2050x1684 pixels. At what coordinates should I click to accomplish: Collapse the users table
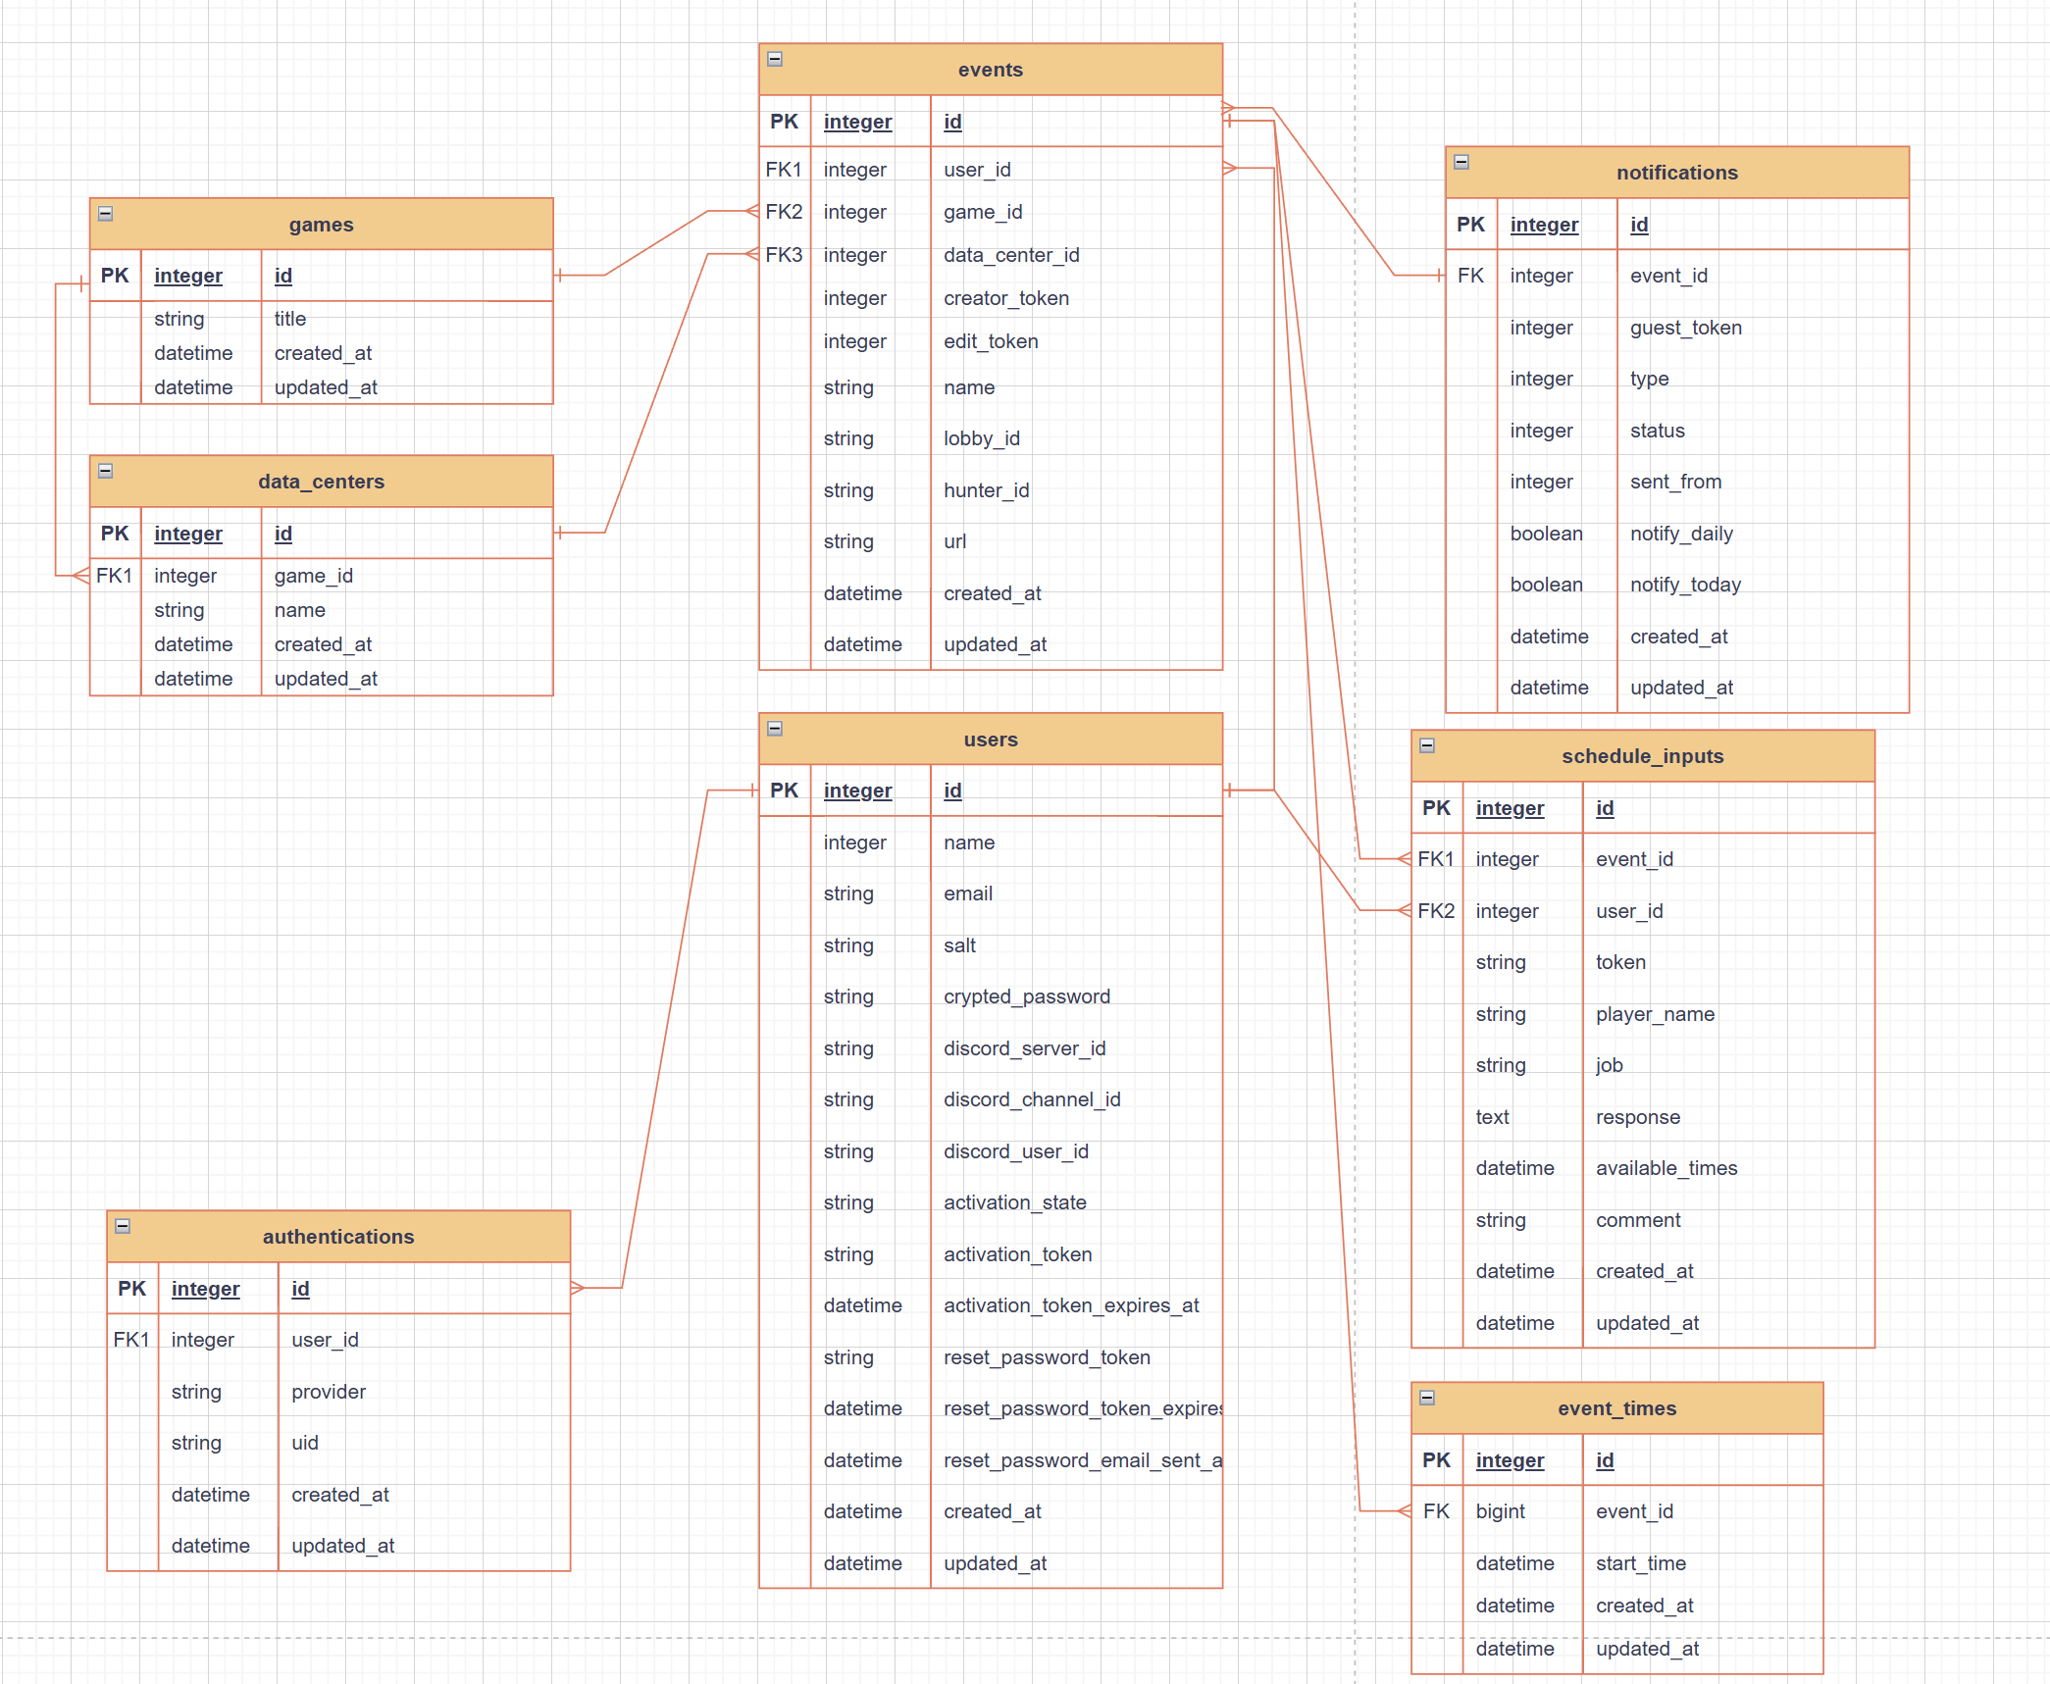[775, 729]
